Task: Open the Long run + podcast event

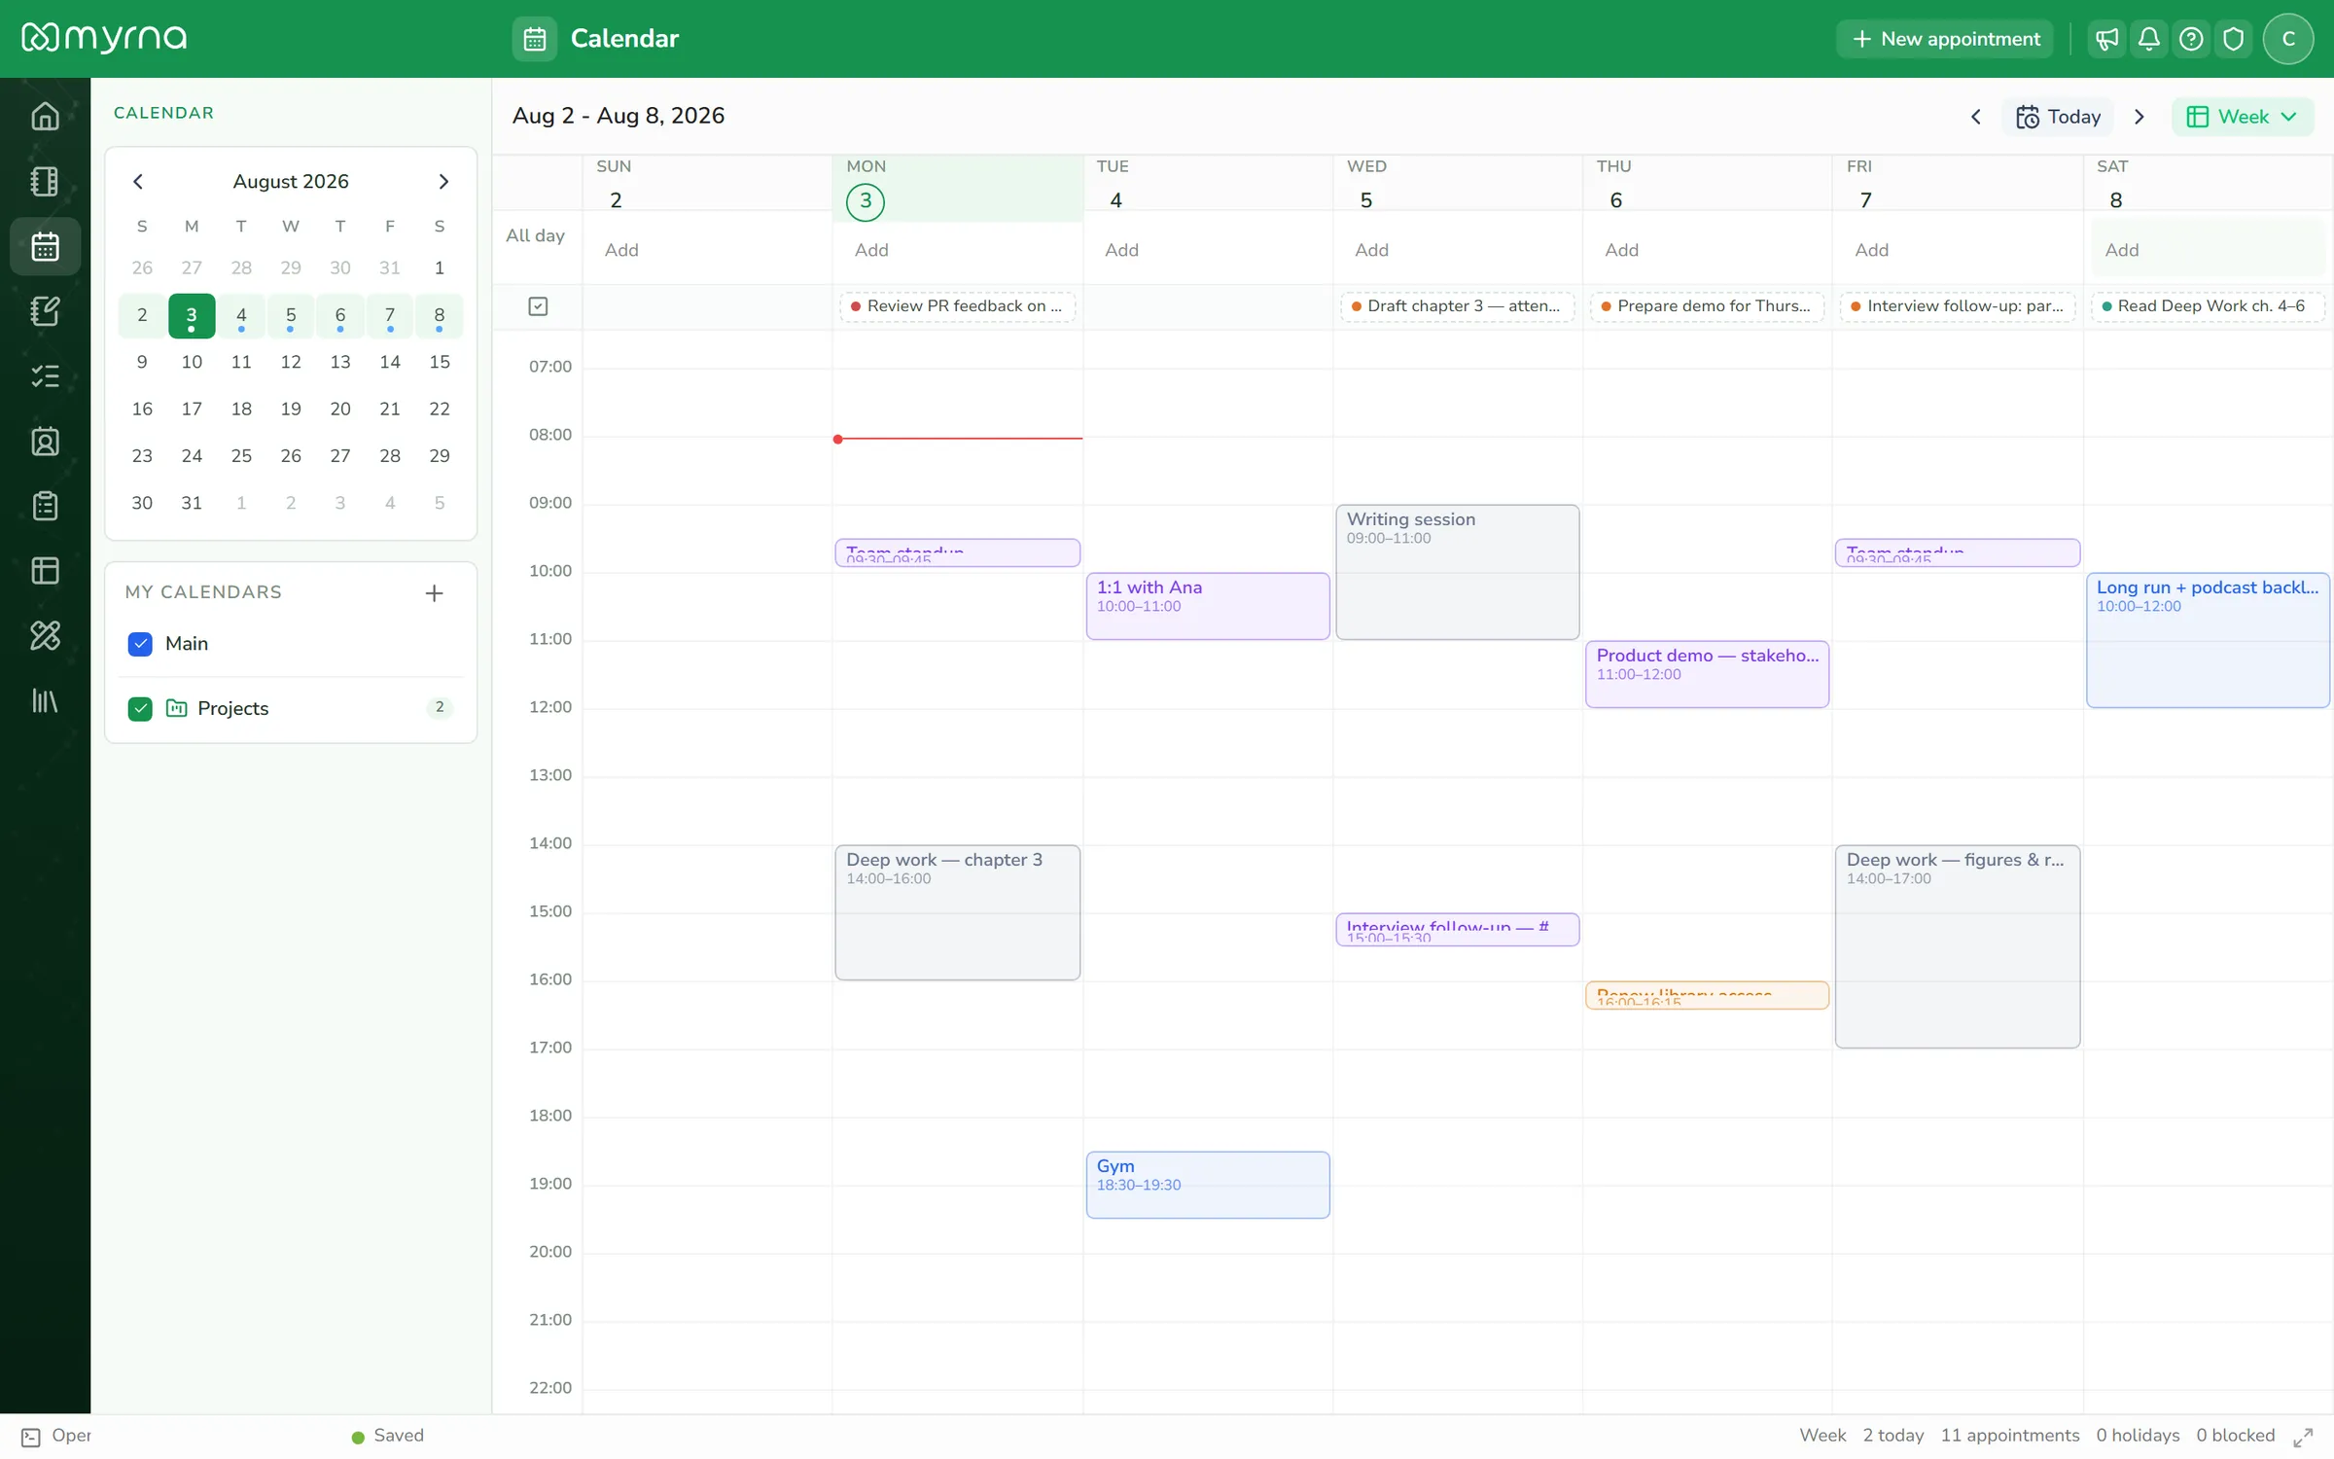Action: pyautogui.click(x=2208, y=640)
